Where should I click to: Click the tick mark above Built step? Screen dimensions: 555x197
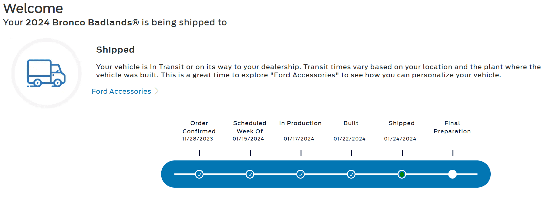point(351,153)
